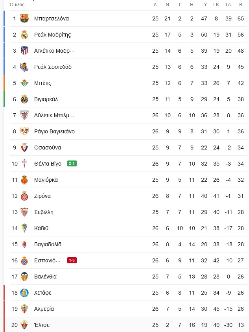The image size is (249, 332).
Task: Open the Βαγιαδολίδ team link
Action: click(x=48, y=244)
